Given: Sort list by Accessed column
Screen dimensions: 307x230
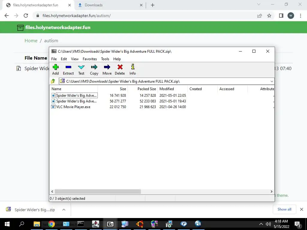Looking at the screenshot, I should point(233,89).
